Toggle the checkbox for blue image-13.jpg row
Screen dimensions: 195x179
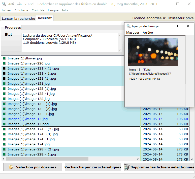pos(4,119)
